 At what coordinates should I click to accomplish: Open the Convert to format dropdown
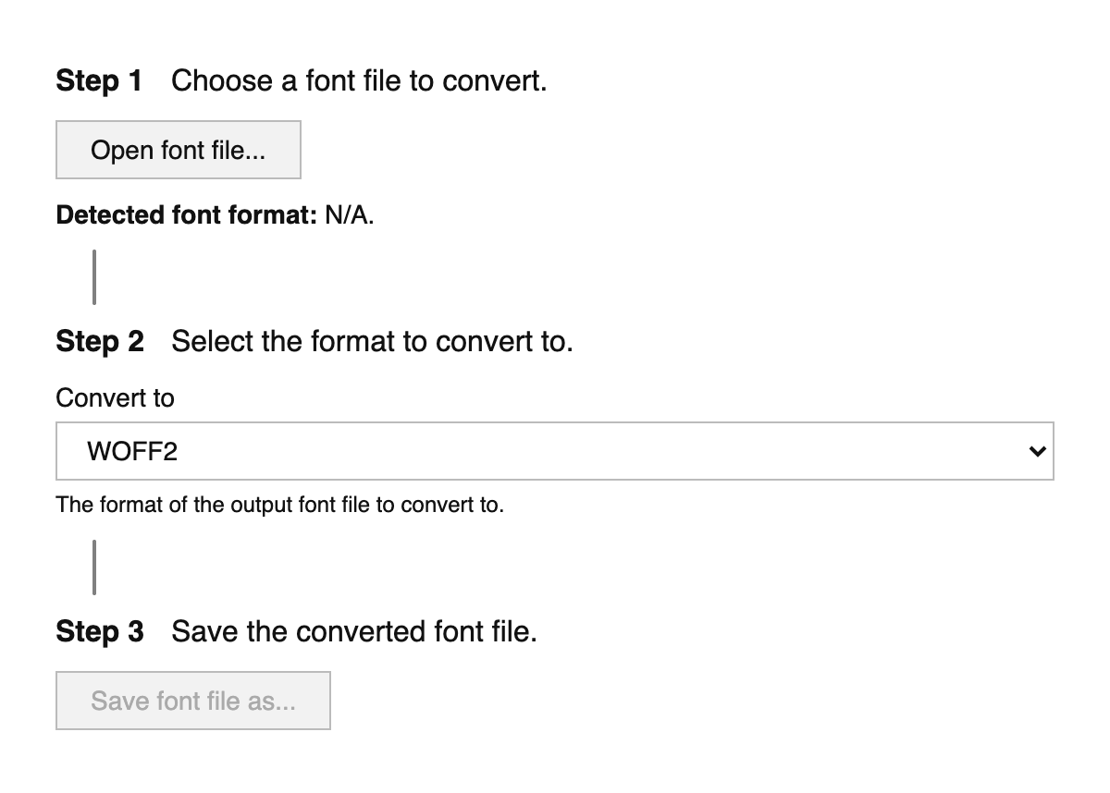[554, 452]
